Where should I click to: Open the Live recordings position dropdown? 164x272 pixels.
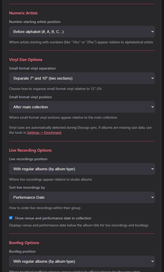pos(82,169)
